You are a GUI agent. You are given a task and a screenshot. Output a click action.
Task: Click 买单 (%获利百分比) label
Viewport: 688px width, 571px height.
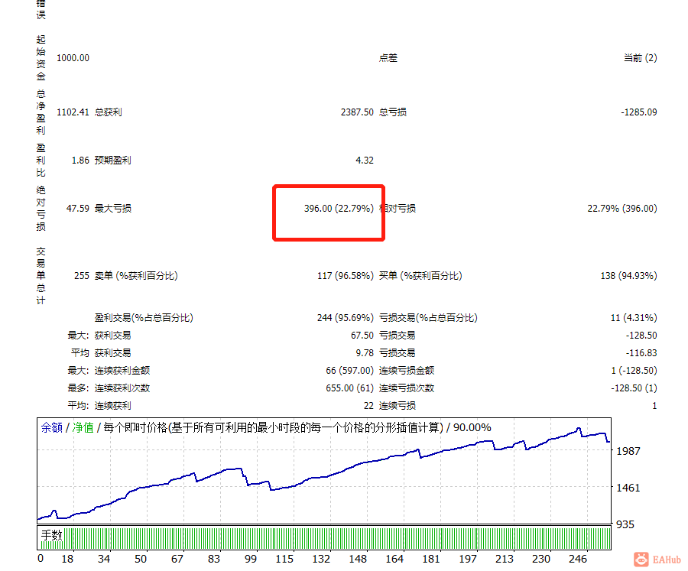coord(420,276)
